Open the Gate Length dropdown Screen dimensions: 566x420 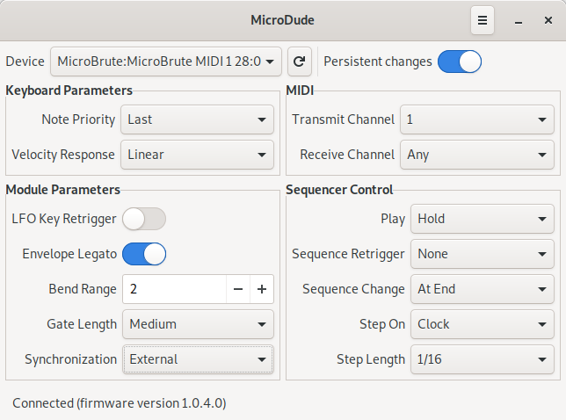click(x=198, y=324)
